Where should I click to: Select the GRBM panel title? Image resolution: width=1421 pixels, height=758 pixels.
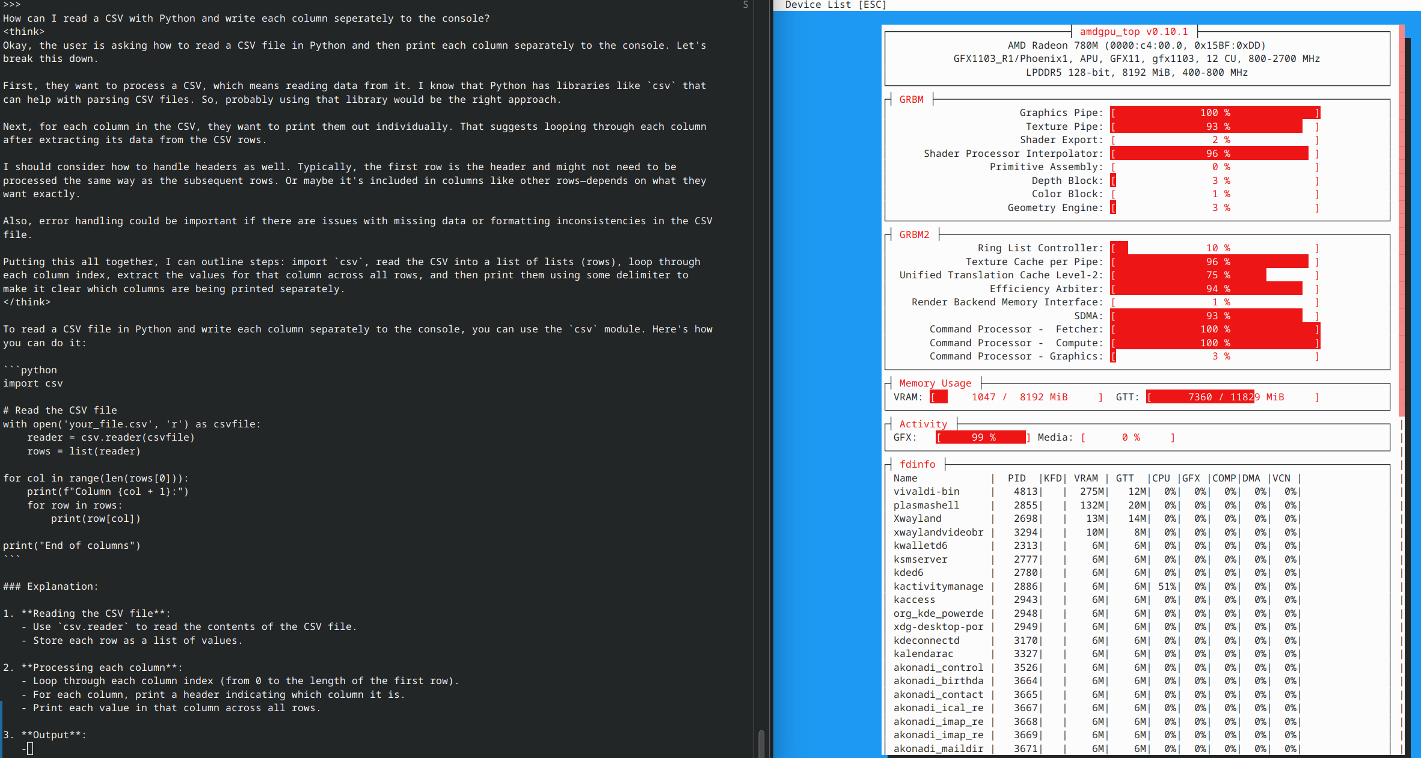[911, 100]
